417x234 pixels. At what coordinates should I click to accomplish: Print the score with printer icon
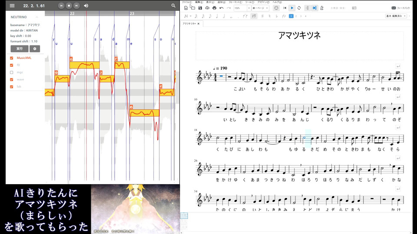coord(214,8)
